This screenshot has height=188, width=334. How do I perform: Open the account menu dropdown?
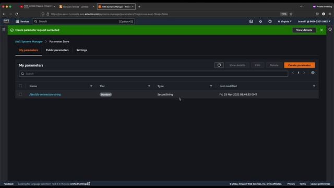point(314,21)
